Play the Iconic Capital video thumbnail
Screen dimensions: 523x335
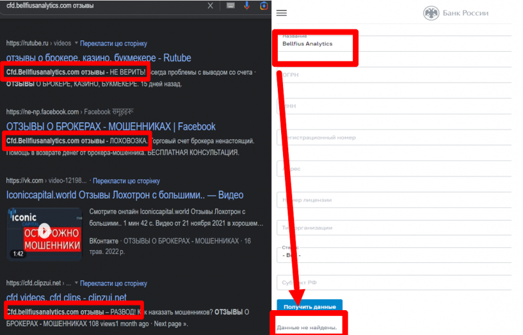coord(44,234)
